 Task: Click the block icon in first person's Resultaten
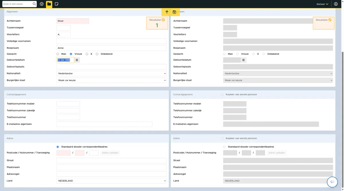tap(163, 20)
